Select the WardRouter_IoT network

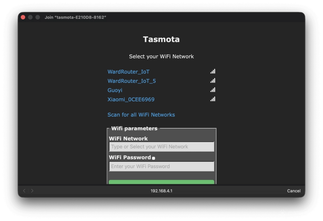click(129, 72)
